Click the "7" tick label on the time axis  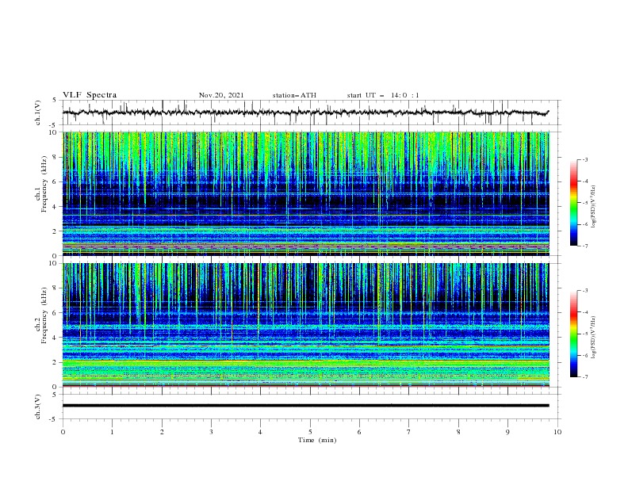click(409, 432)
